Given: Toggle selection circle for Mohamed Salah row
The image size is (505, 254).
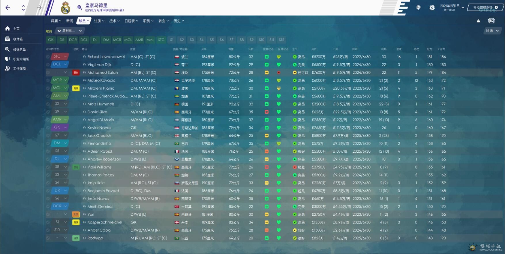Looking at the screenshot, I should point(48,73).
